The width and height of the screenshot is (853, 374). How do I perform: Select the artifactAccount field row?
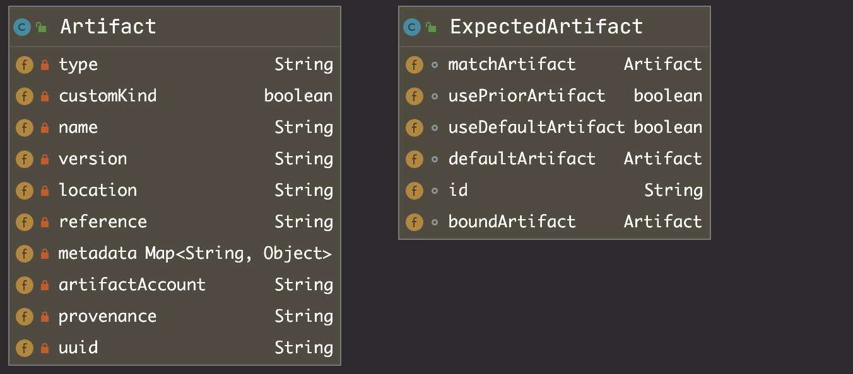pos(132,285)
